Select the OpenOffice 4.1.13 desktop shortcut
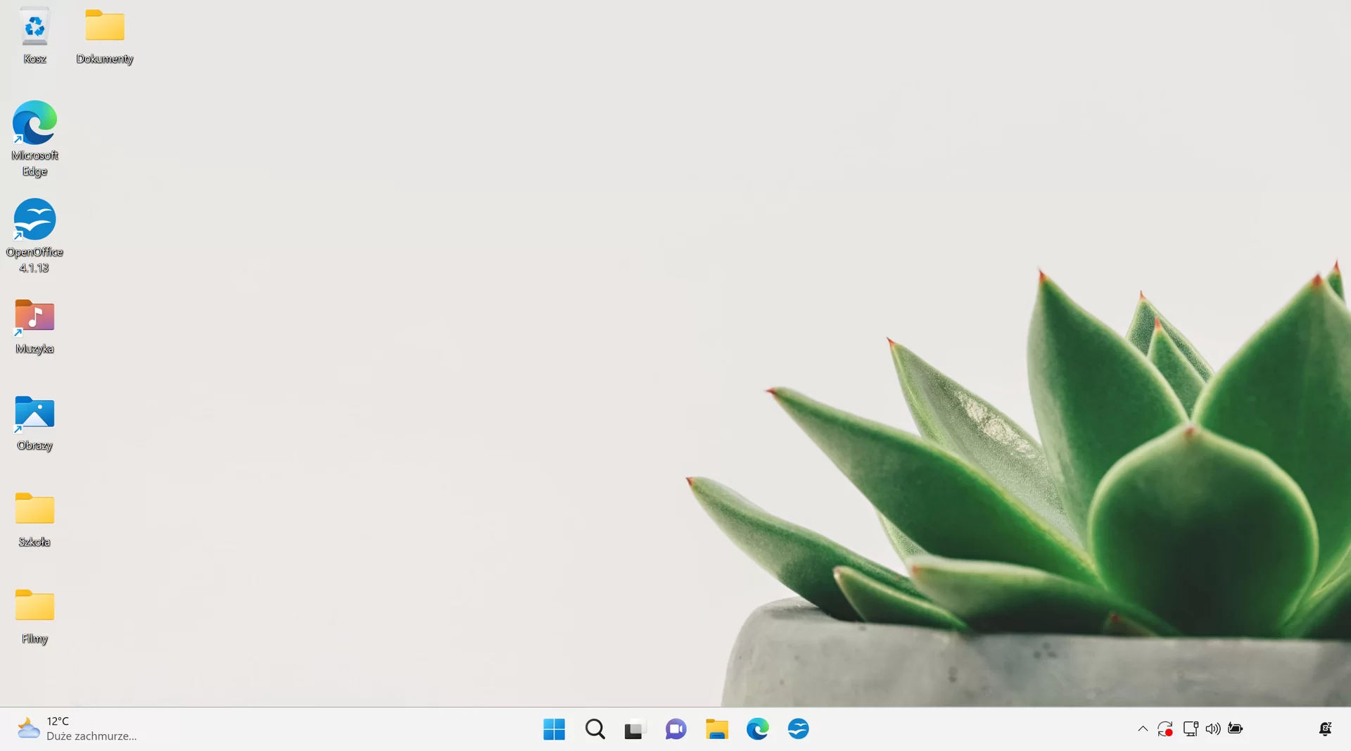The height and width of the screenshot is (751, 1351). 34,236
